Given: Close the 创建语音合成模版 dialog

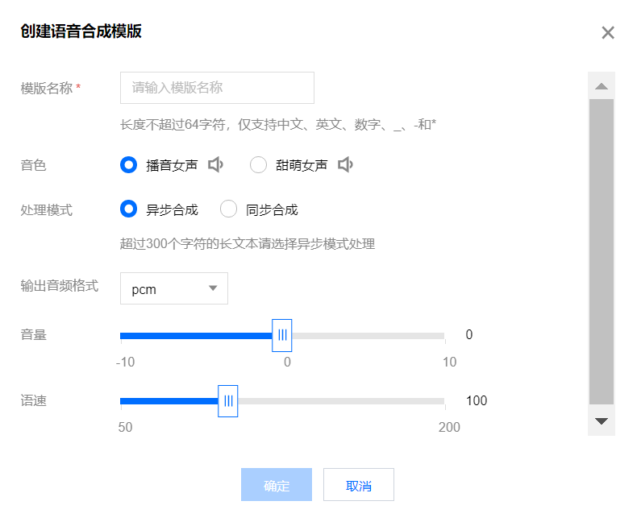Looking at the screenshot, I should [x=608, y=32].
